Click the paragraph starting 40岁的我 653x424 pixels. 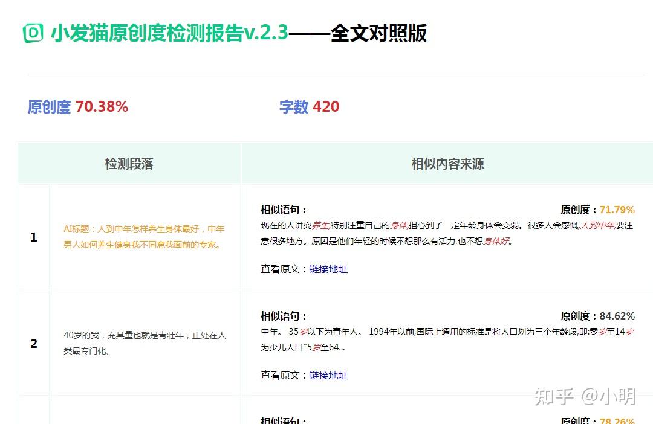pyautogui.click(x=145, y=343)
